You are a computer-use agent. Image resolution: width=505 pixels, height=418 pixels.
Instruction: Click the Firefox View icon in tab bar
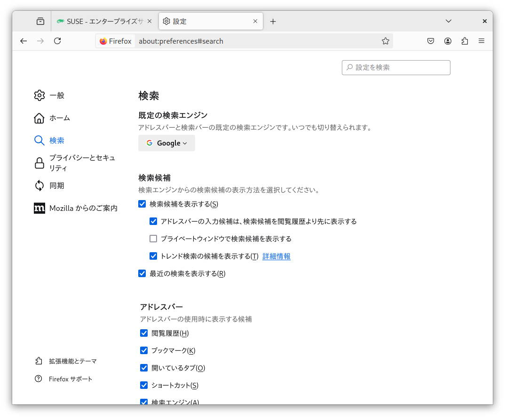tap(40, 21)
